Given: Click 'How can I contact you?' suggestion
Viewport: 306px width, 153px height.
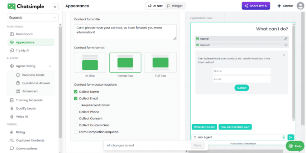Looking at the screenshot, I should point(235,127).
